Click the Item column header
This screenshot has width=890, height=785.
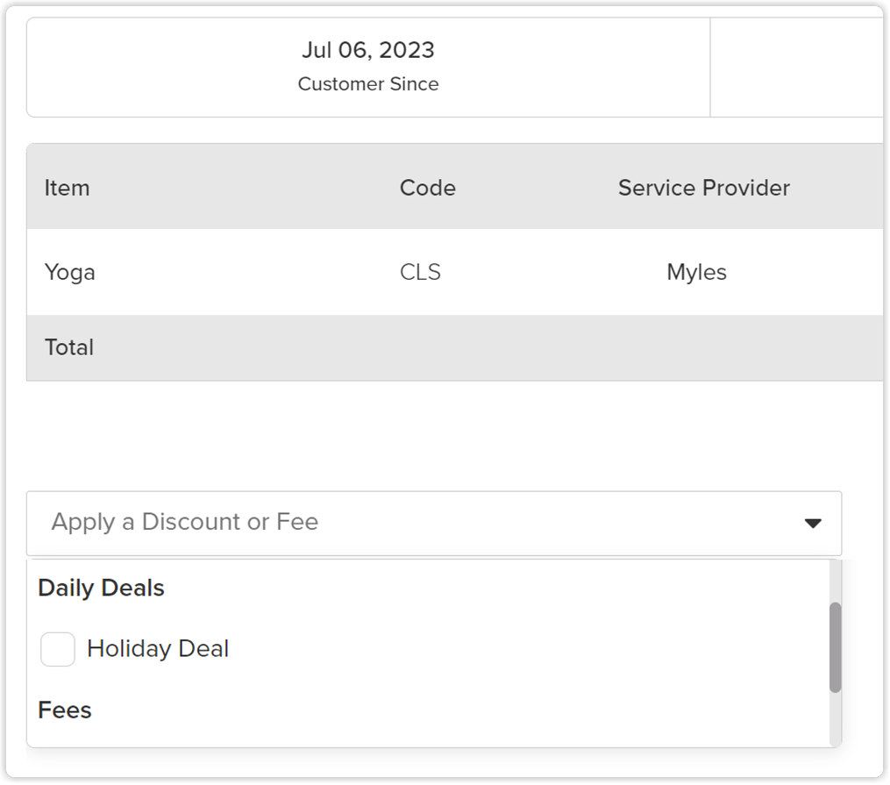pos(67,188)
